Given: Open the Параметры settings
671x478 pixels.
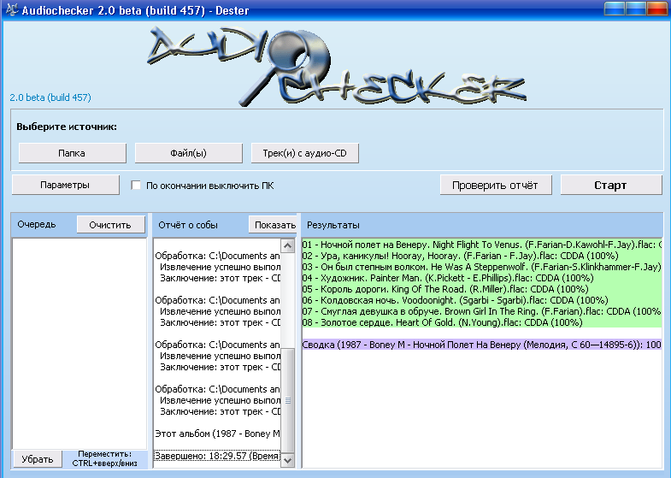Looking at the screenshot, I should pos(65,185).
